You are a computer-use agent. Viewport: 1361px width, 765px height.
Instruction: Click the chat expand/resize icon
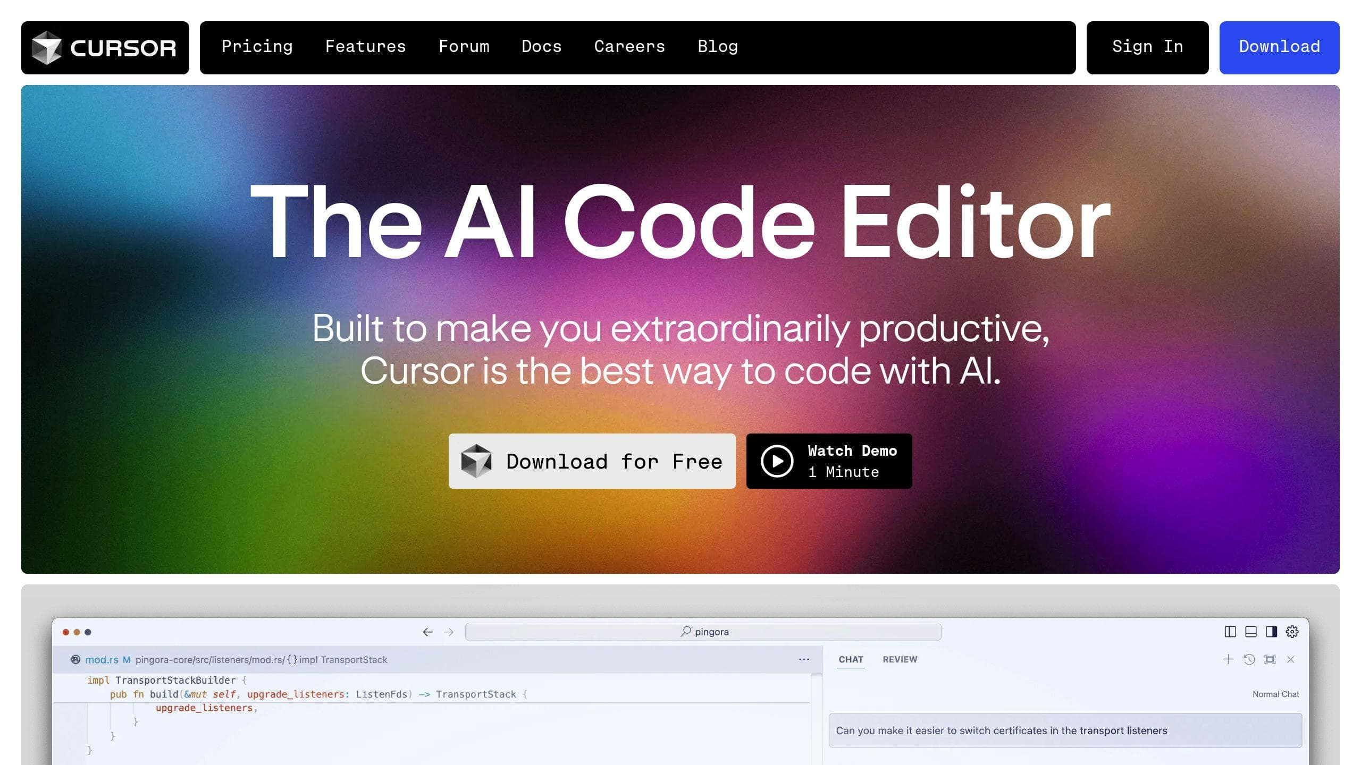click(x=1270, y=659)
